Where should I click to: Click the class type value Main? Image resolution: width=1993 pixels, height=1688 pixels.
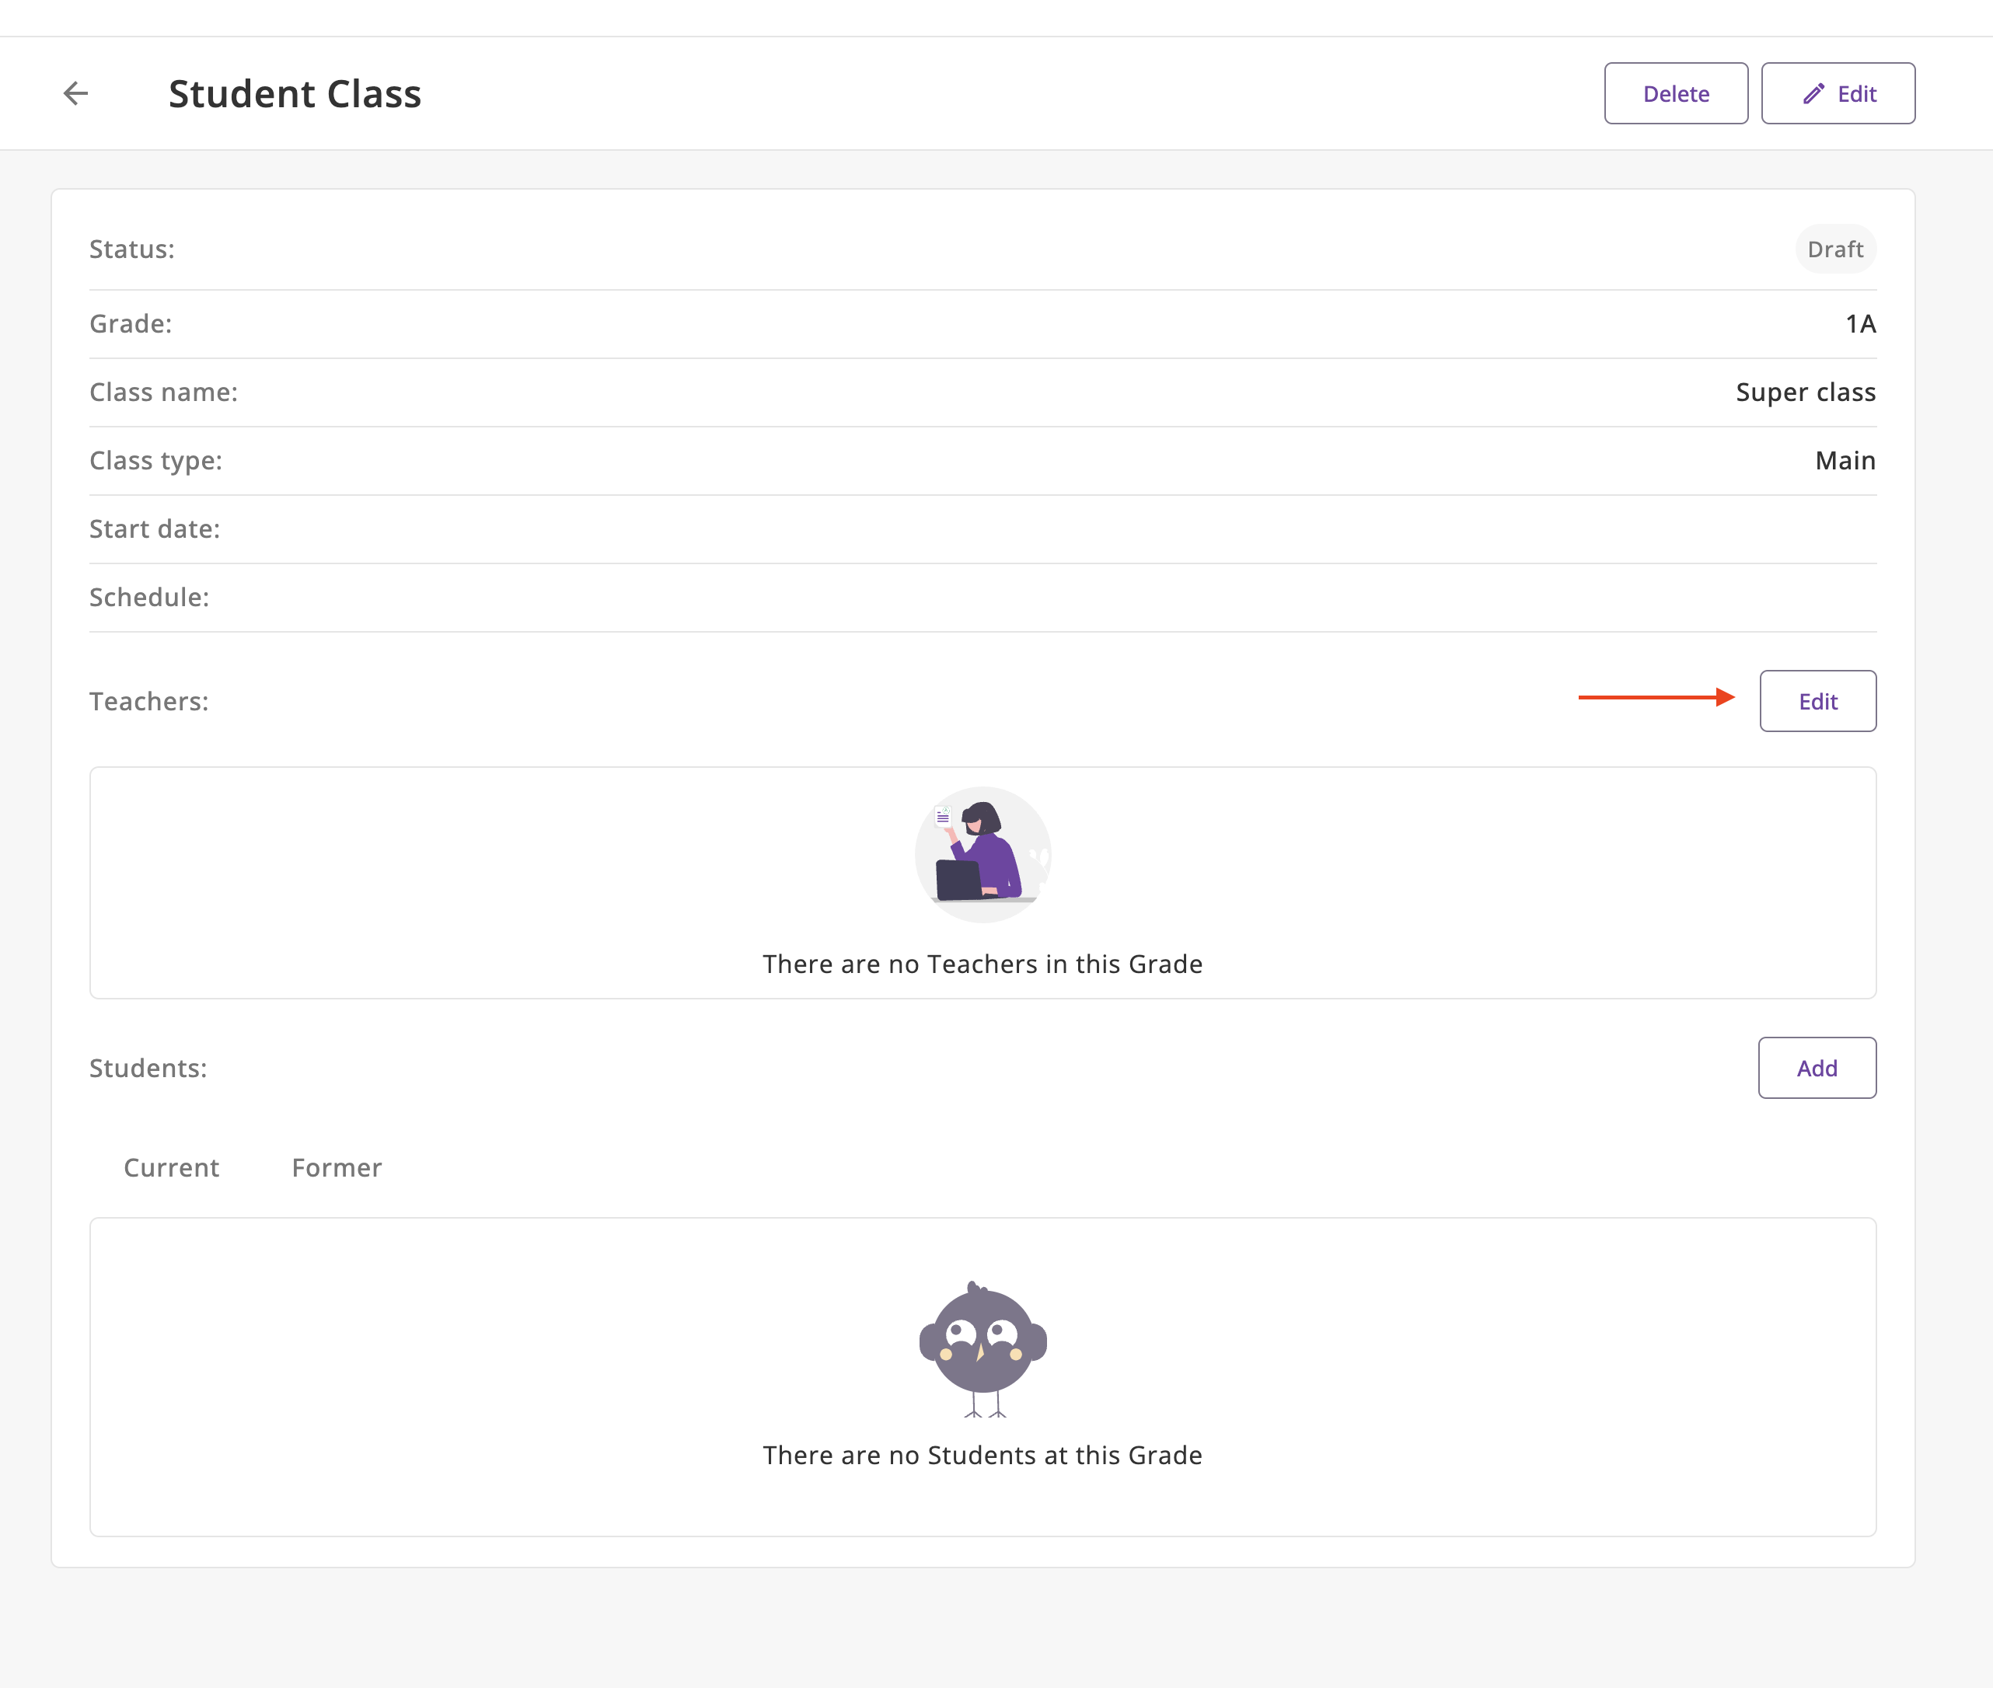pyautogui.click(x=1845, y=461)
